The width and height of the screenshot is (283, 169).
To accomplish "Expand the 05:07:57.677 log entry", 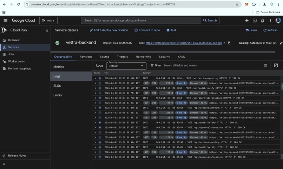I will [x=95, y=88].
